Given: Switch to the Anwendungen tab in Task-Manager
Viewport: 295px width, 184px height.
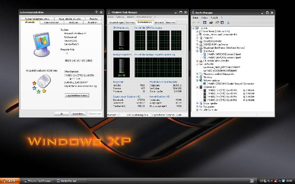Looking at the screenshot, I should point(117,23).
